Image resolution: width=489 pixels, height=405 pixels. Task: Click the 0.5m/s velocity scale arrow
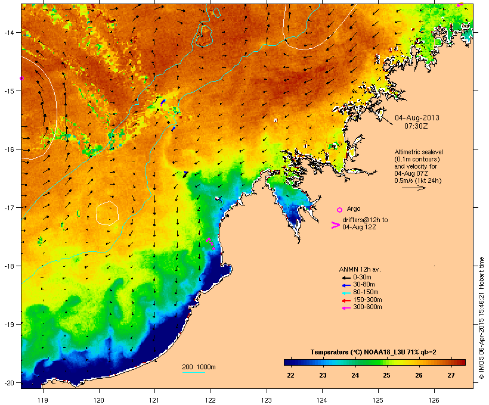pyautogui.click(x=413, y=188)
